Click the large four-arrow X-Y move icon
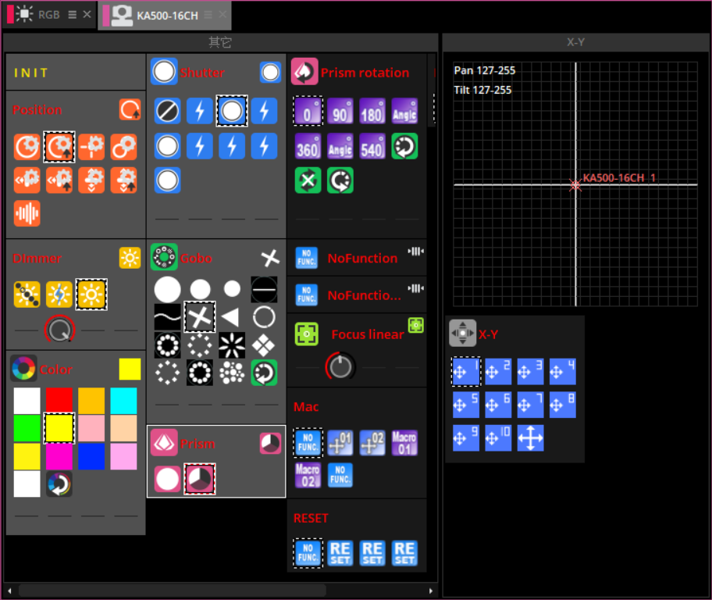The width and height of the screenshot is (712, 600). pyautogui.click(x=530, y=438)
